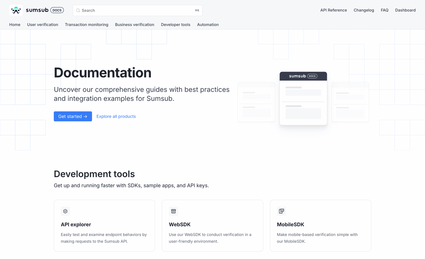Open the Home tab
The height and width of the screenshot is (259, 425).
15,25
